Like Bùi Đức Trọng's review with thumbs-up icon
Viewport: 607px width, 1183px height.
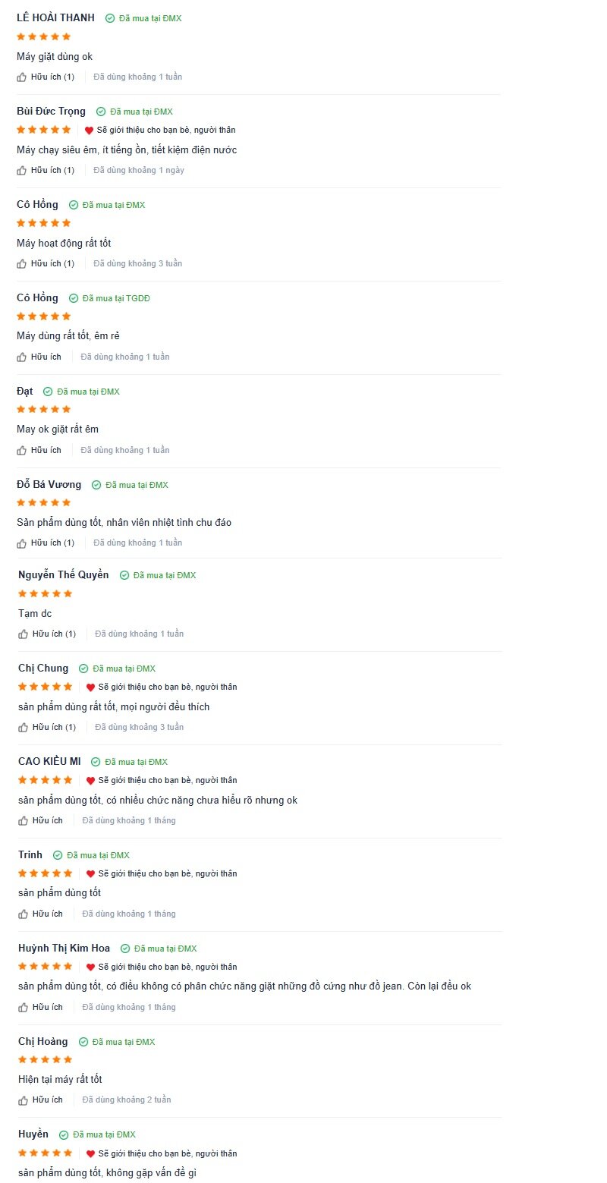(22, 170)
